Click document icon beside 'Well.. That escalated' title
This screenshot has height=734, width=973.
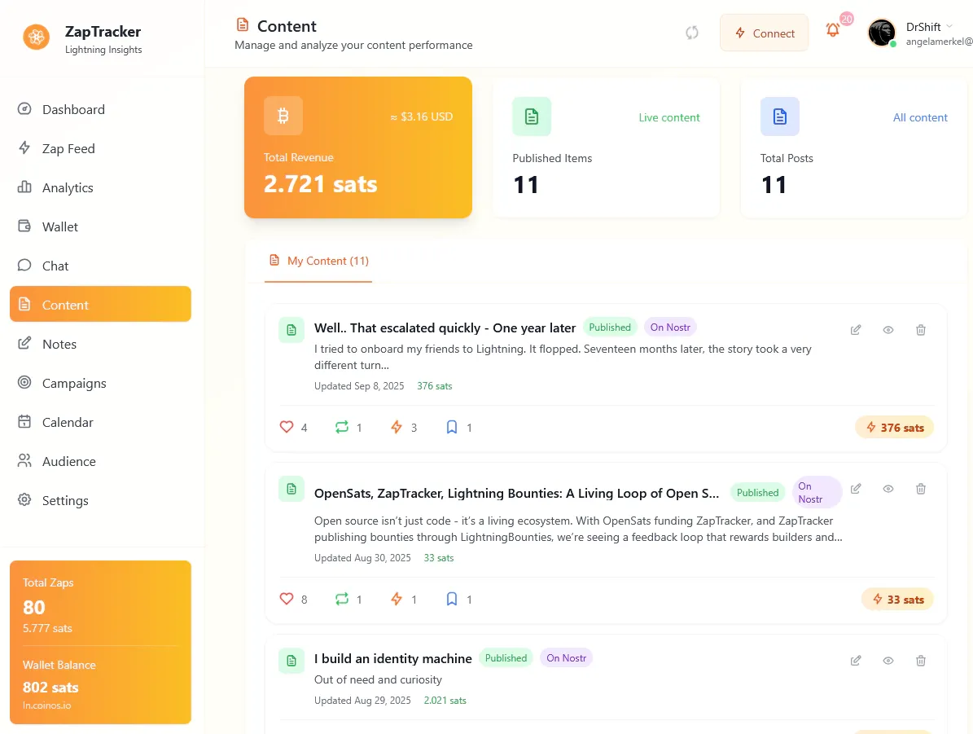pyautogui.click(x=291, y=331)
